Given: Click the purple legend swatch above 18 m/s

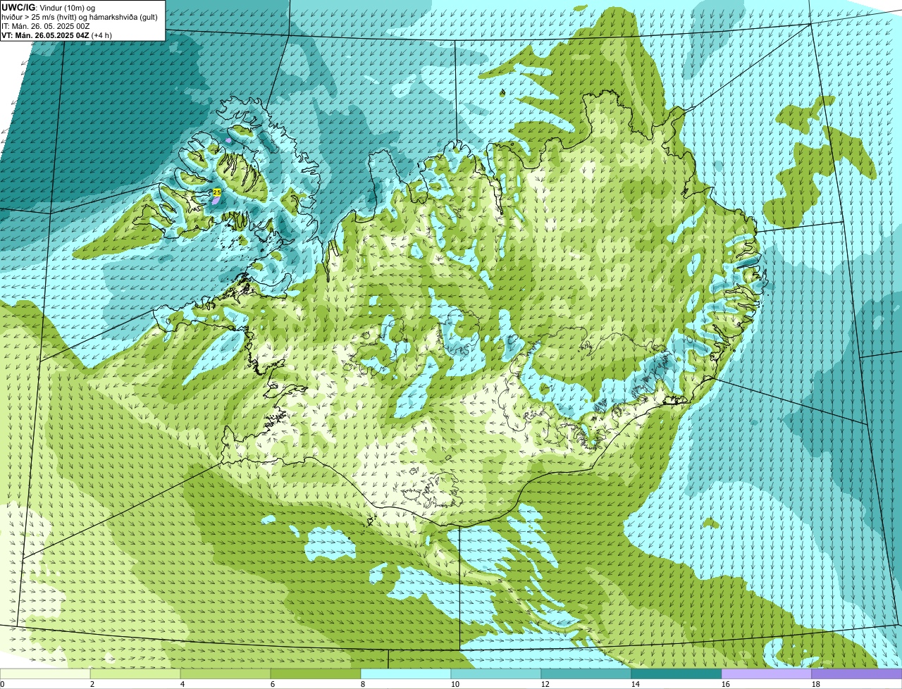Looking at the screenshot, I should (x=857, y=674).
